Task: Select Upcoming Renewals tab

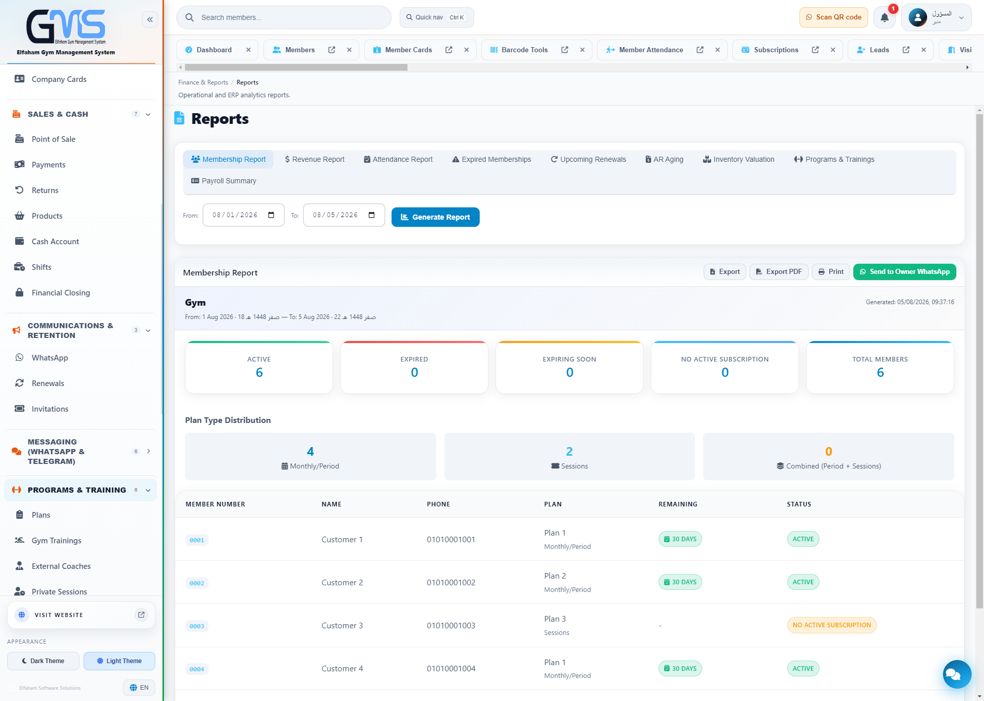Action: (588, 159)
